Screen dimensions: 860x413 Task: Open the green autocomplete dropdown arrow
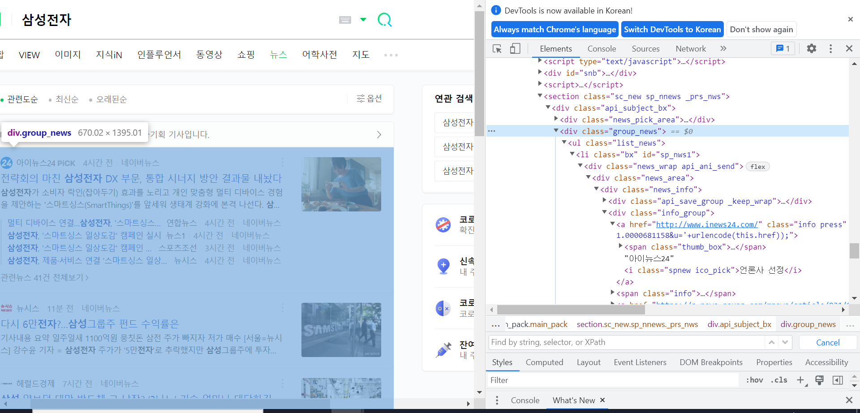(363, 20)
